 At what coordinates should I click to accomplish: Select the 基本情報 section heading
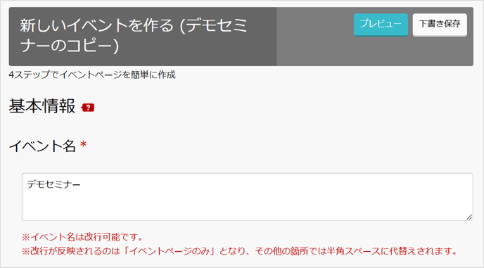[x=42, y=106]
